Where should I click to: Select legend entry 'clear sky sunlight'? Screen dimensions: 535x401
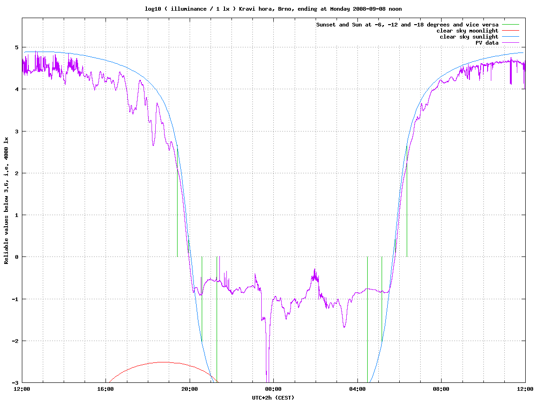[x=469, y=37]
